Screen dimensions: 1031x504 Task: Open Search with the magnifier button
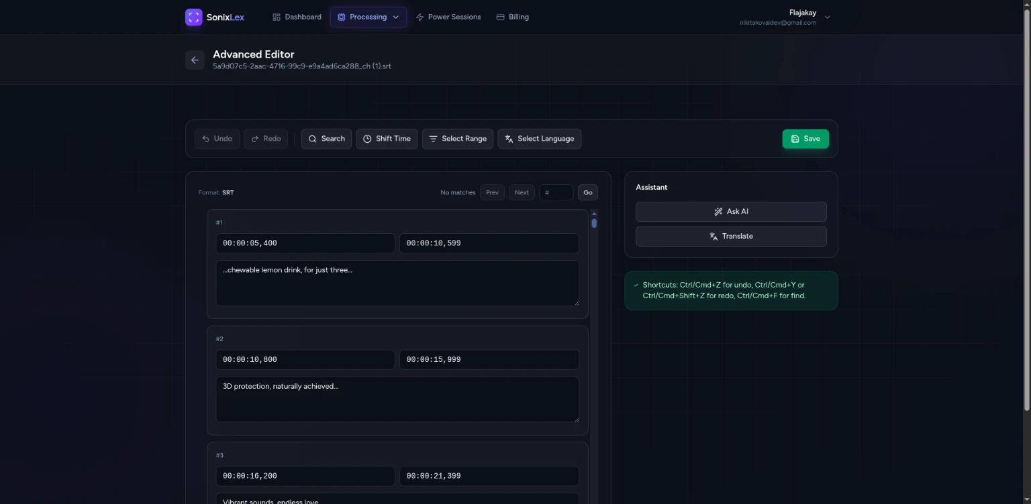point(326,139)
